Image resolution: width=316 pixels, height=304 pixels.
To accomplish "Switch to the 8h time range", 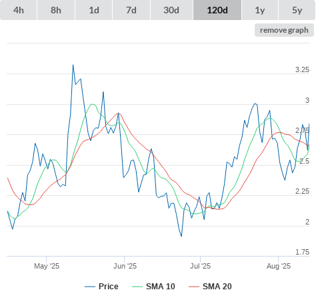I will click(56, 10).
